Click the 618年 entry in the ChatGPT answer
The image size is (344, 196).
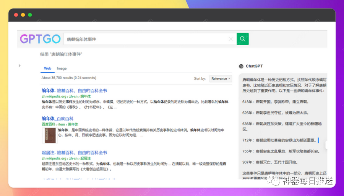coord(276,102)
